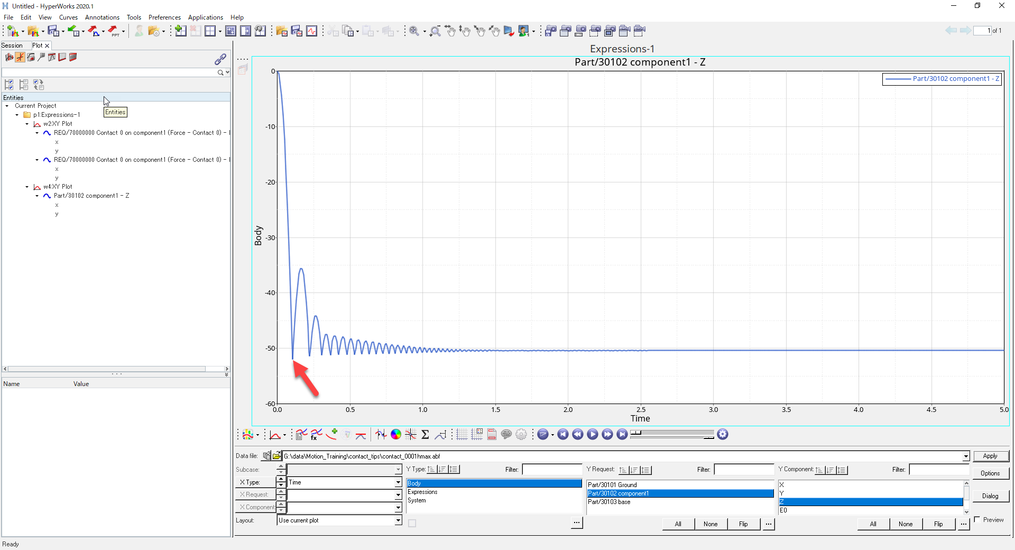
Task: Collapse the w2:XY Plot node
Action: pyautogui.click(x=27, y=124)
